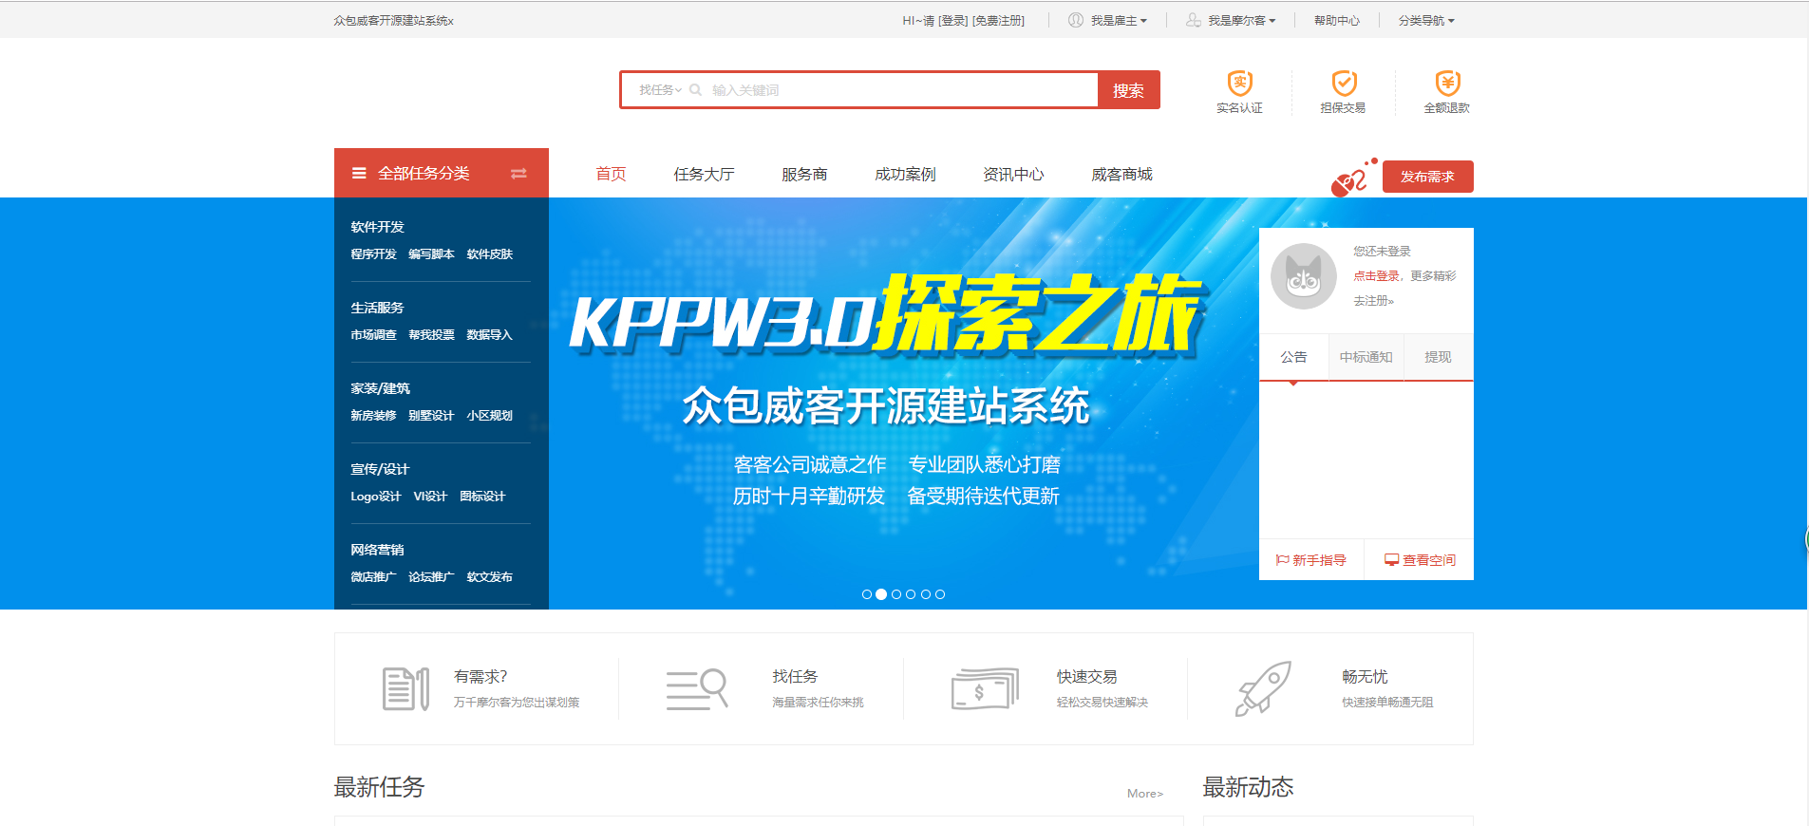The width and height of the screenshot is (1809, 826).
Task: Click the [登录] link in top bar
Action: coord(952,20)
